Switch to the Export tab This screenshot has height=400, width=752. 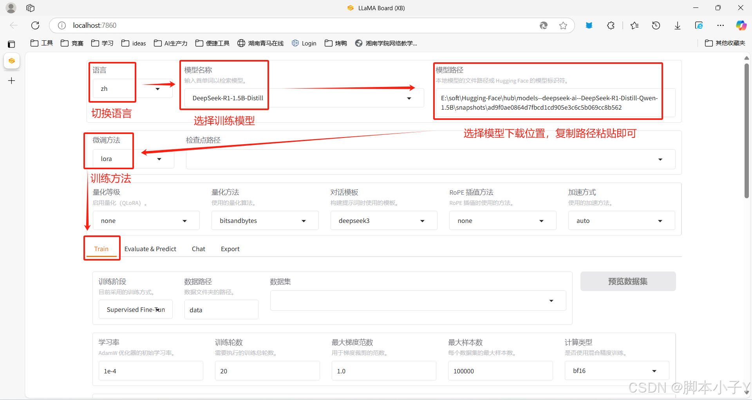pyautogui.click(x=230, y=249)
